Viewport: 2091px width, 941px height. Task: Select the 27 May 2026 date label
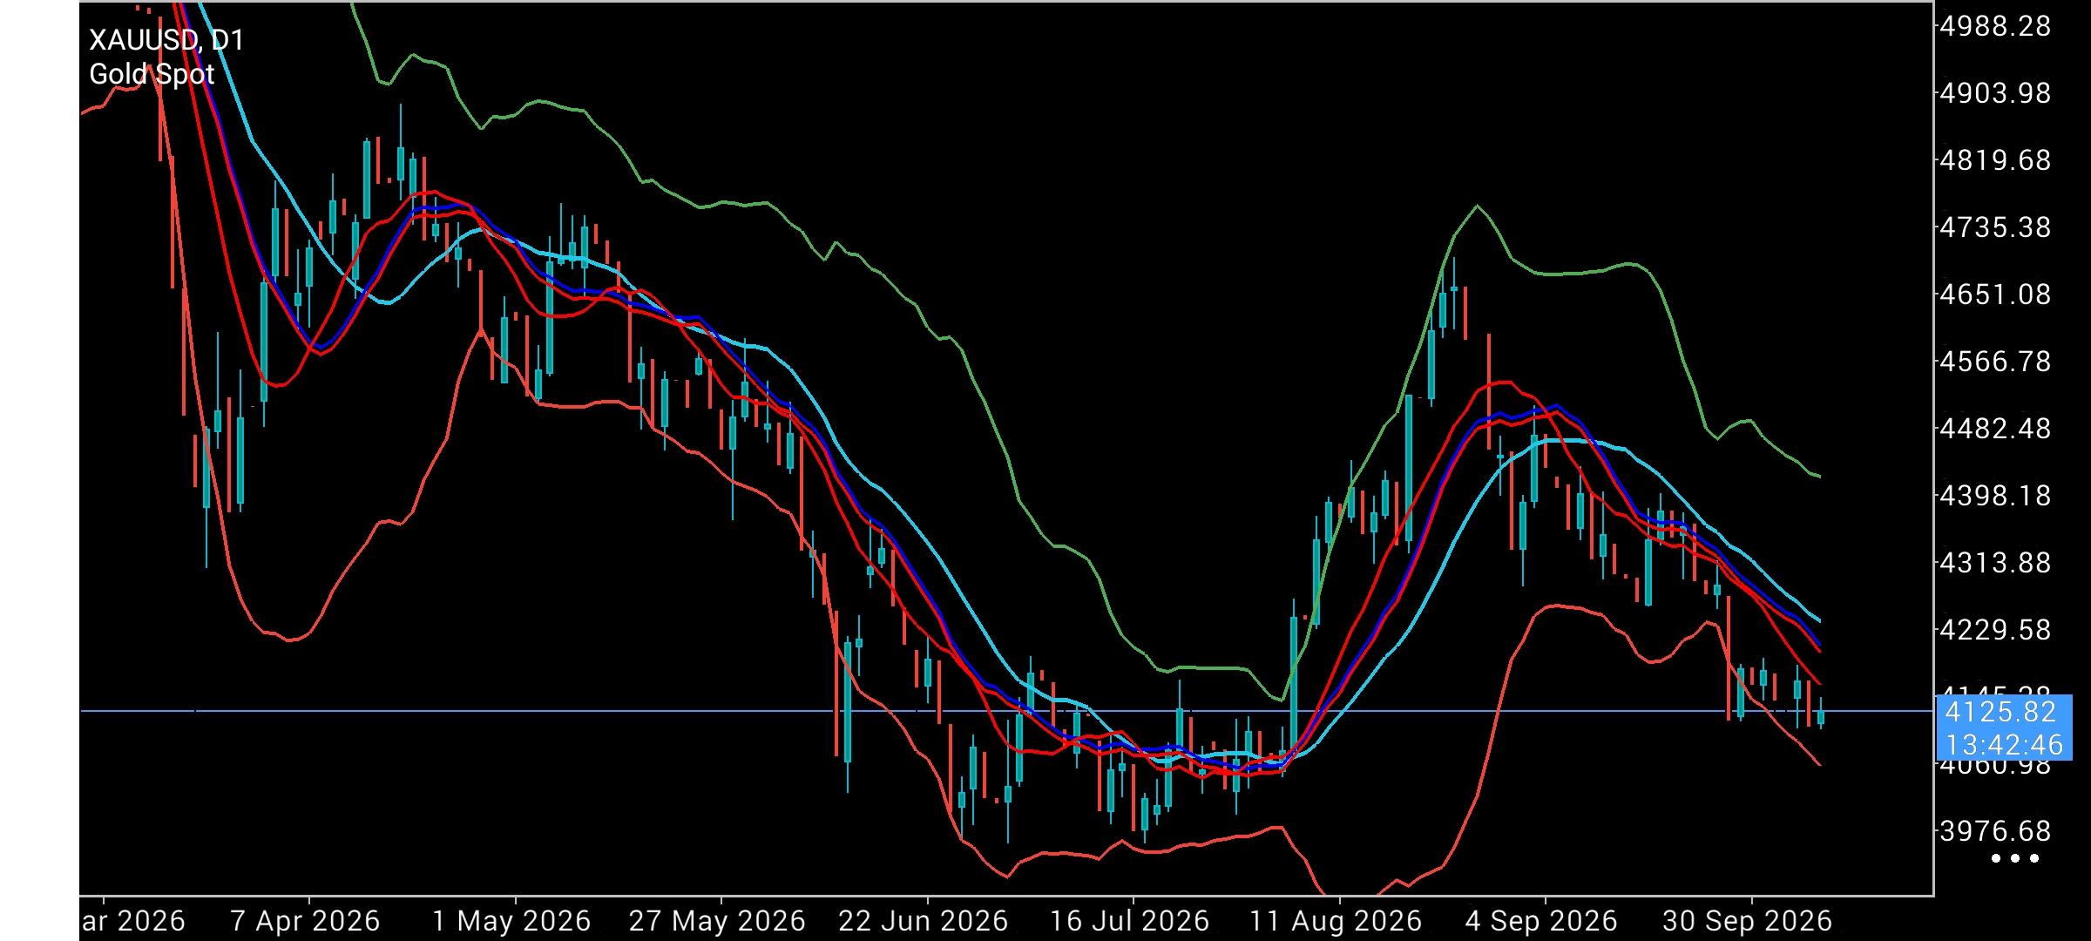tap(717, 921)
